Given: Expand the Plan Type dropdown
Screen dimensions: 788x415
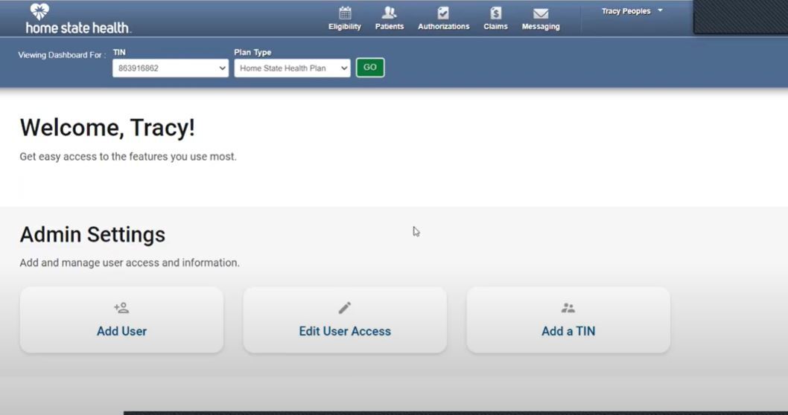Looking at the screenshot, I should (292, 68).
